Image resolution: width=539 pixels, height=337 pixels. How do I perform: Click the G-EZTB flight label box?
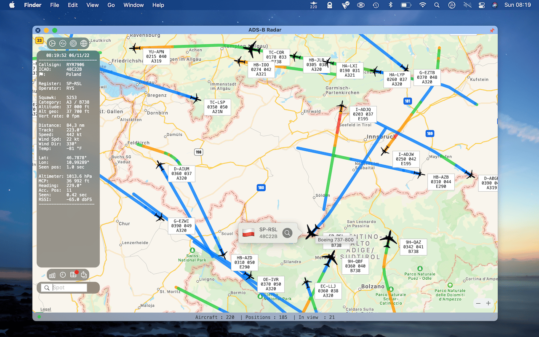click(427, 78)
